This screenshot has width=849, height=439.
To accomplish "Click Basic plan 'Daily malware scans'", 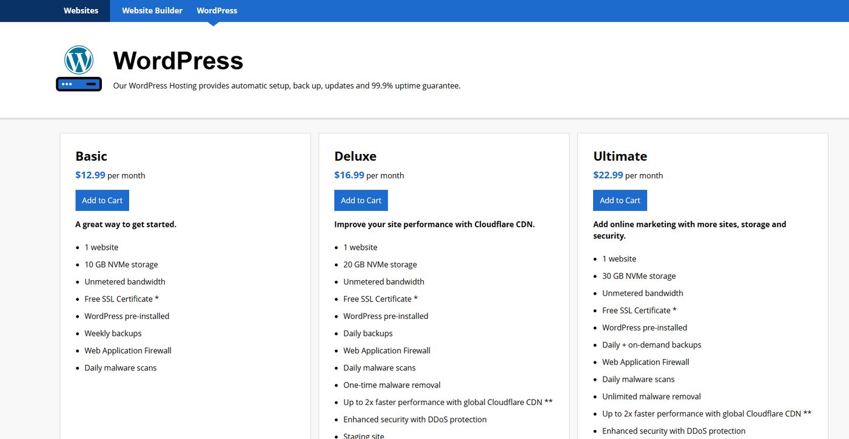I will click(x=121, y=368).
